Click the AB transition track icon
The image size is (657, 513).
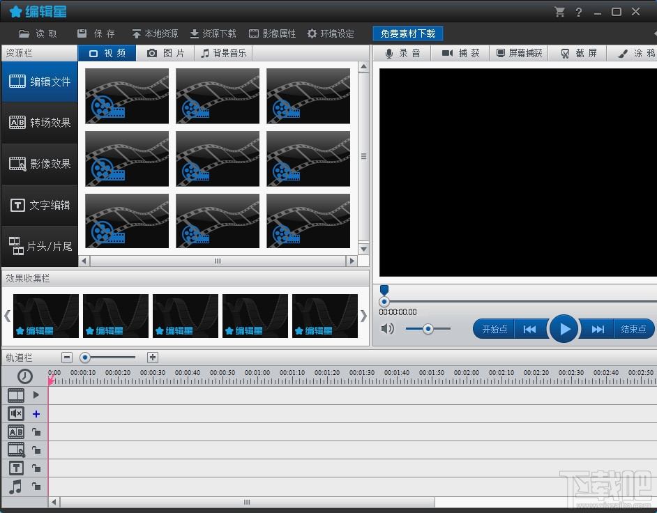click(16, 431)
